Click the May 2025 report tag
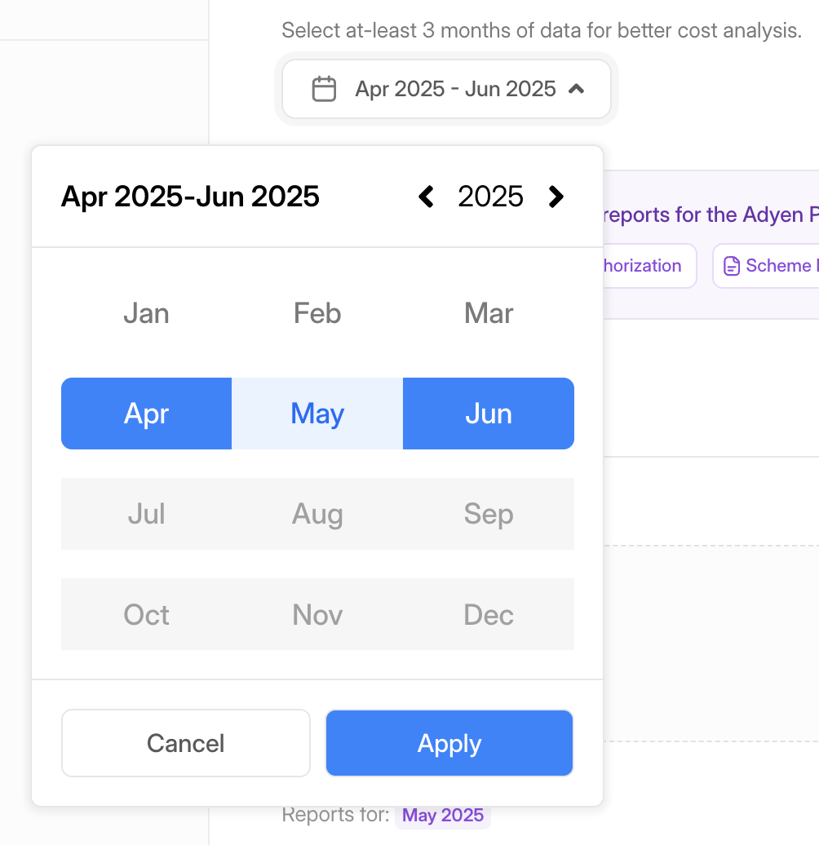The width and height of the screenshot is (819, 845). pyautogui.click(x=443, y=816)
